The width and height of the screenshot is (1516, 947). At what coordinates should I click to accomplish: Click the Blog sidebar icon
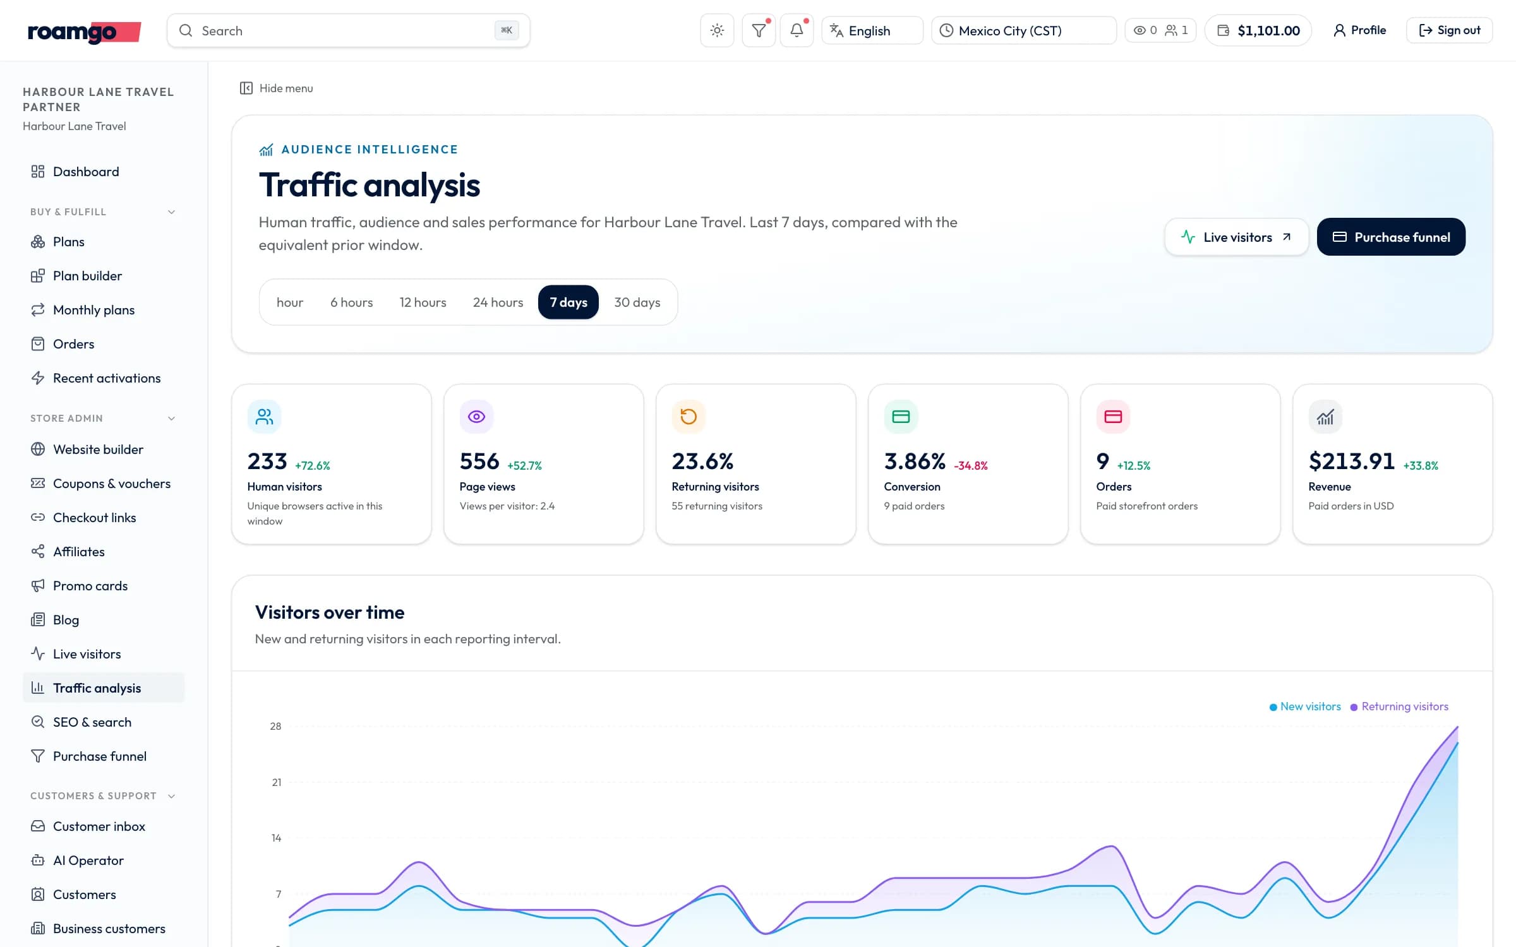click(x=38, y=620)
